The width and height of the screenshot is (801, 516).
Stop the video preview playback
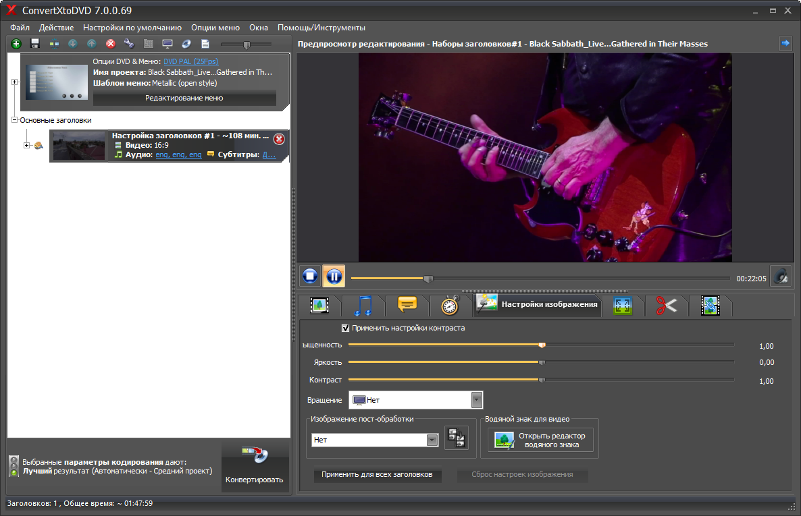[310, 276]
